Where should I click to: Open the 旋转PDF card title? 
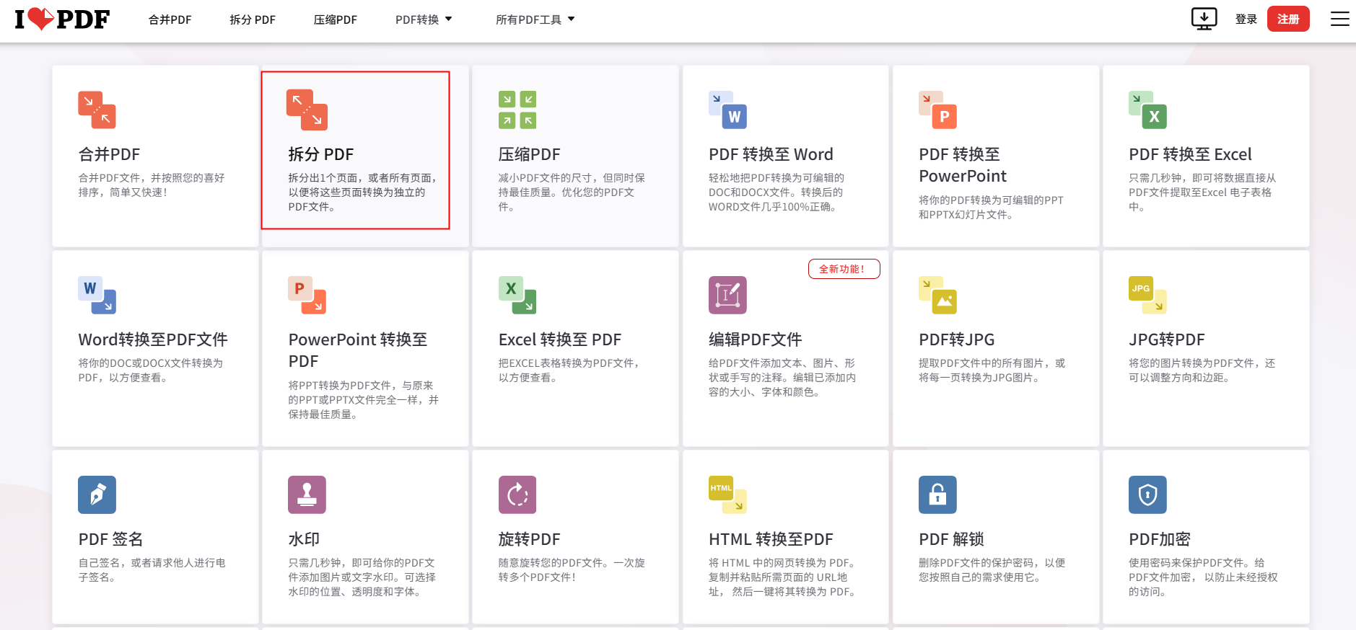tap(529, 539)
